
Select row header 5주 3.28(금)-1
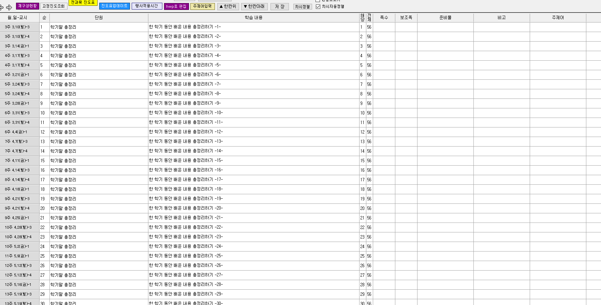coord(19,103)
